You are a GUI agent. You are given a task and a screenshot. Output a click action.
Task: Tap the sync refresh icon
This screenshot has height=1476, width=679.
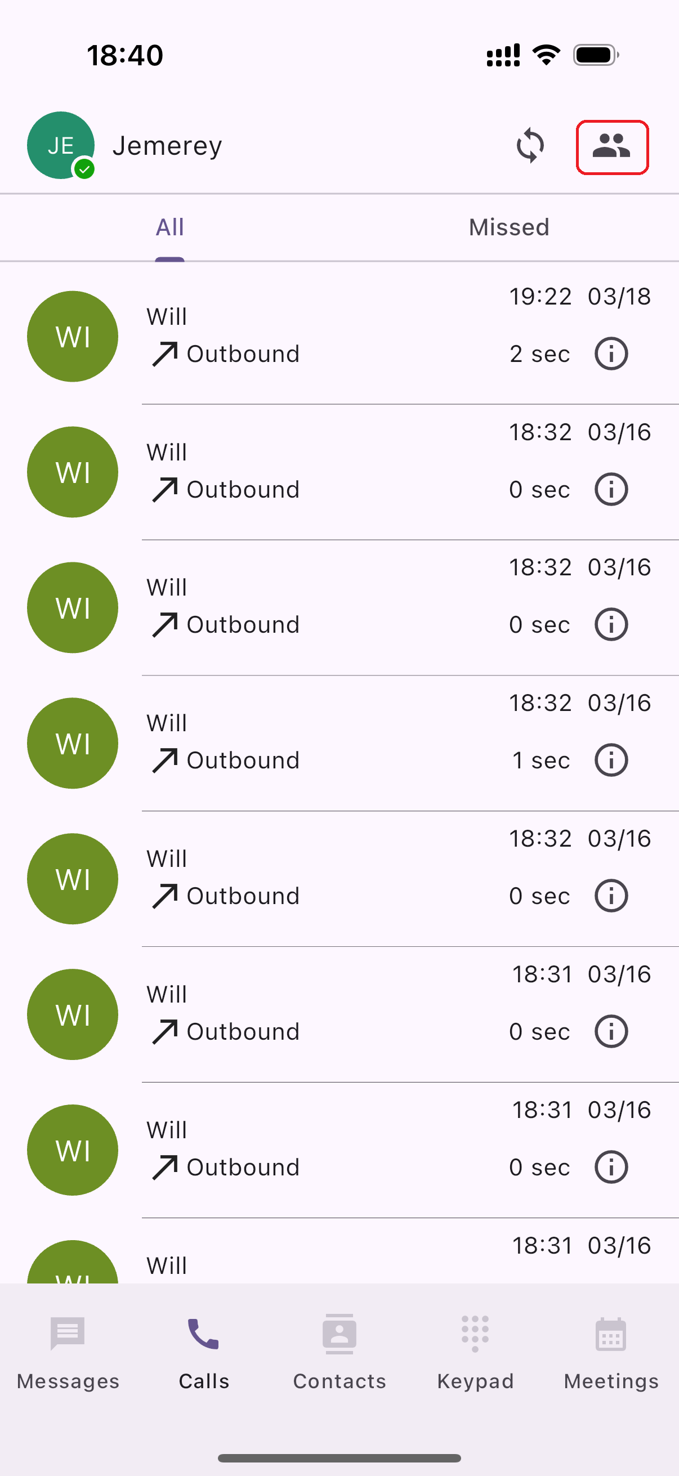(530, 146)
